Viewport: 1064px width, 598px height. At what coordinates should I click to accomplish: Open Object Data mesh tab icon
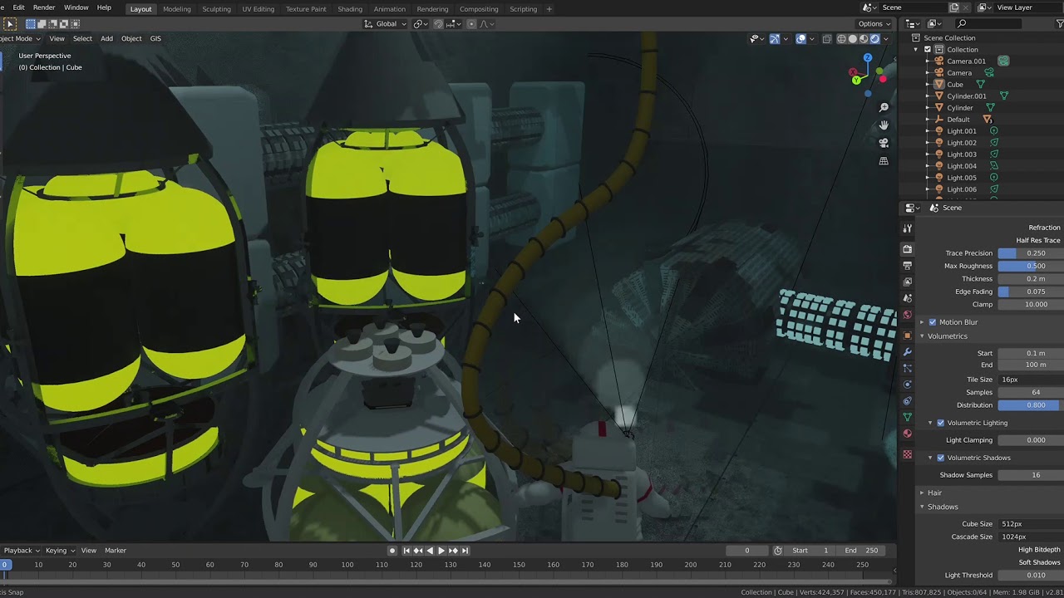point(907,417)
